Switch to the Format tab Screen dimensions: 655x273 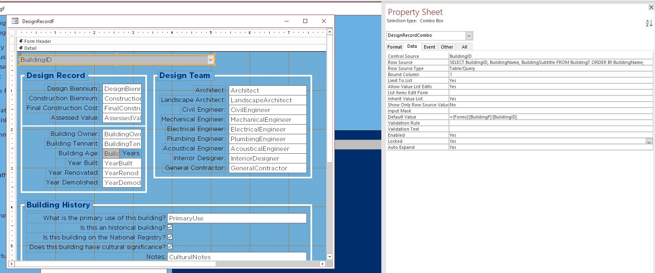tap(395, 47)
